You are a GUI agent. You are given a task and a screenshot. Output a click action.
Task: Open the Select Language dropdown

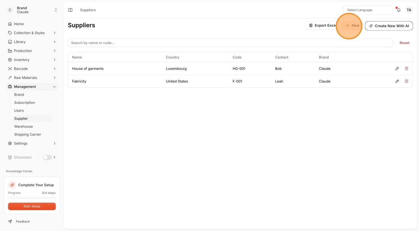(x=368, y=10)
